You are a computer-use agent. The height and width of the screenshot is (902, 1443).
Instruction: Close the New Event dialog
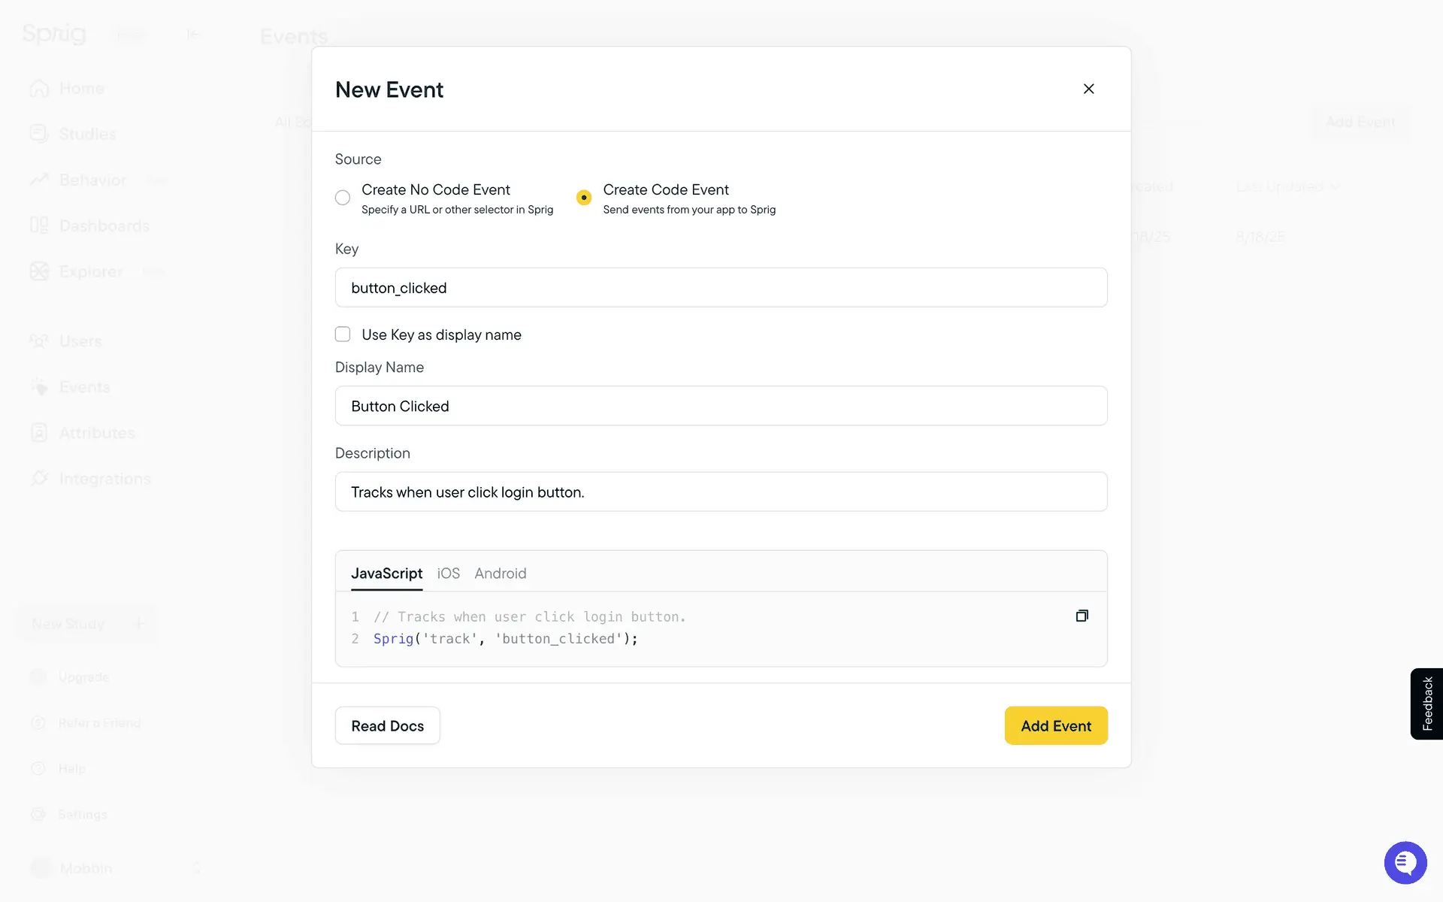click(1088, 89)
